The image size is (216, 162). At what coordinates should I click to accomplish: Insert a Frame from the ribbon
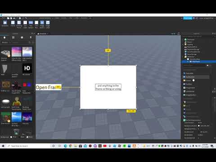pyautogui.click(x=13, y=24)
